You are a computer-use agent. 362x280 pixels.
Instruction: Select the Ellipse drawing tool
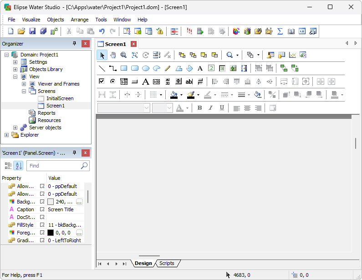pos(146,68)
